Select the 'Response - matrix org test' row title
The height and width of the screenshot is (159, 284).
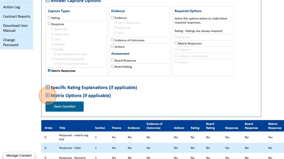(74, 137)
